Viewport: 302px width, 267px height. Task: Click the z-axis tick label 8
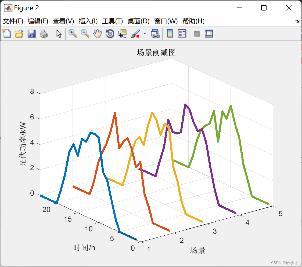(32, 92)
